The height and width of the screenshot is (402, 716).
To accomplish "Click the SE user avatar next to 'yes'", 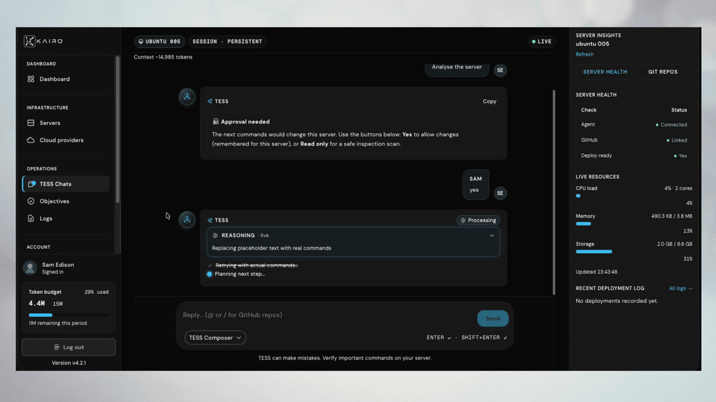I will [500, 193].
